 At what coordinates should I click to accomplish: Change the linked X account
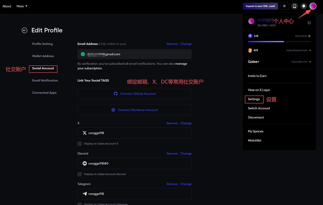click(x=186, y=123)
